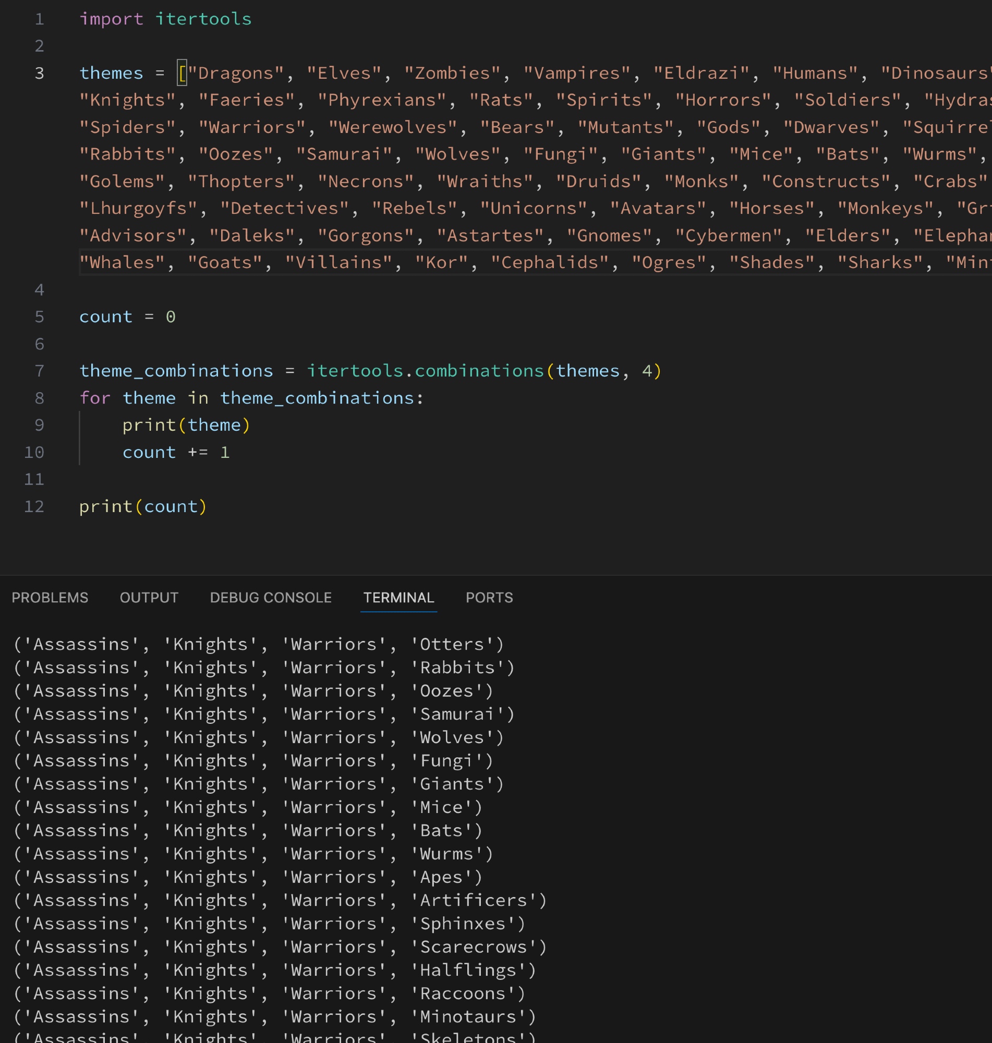Click the opening bracket of the themes list

(x=182, y=73)
